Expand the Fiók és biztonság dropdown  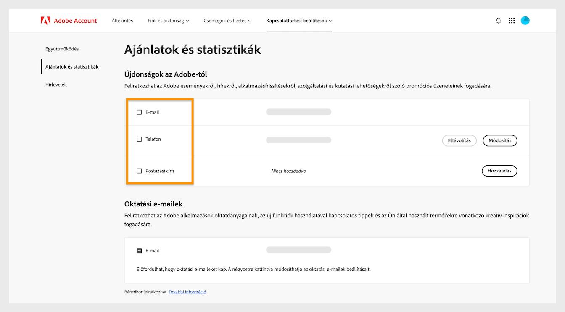[168, 20]
